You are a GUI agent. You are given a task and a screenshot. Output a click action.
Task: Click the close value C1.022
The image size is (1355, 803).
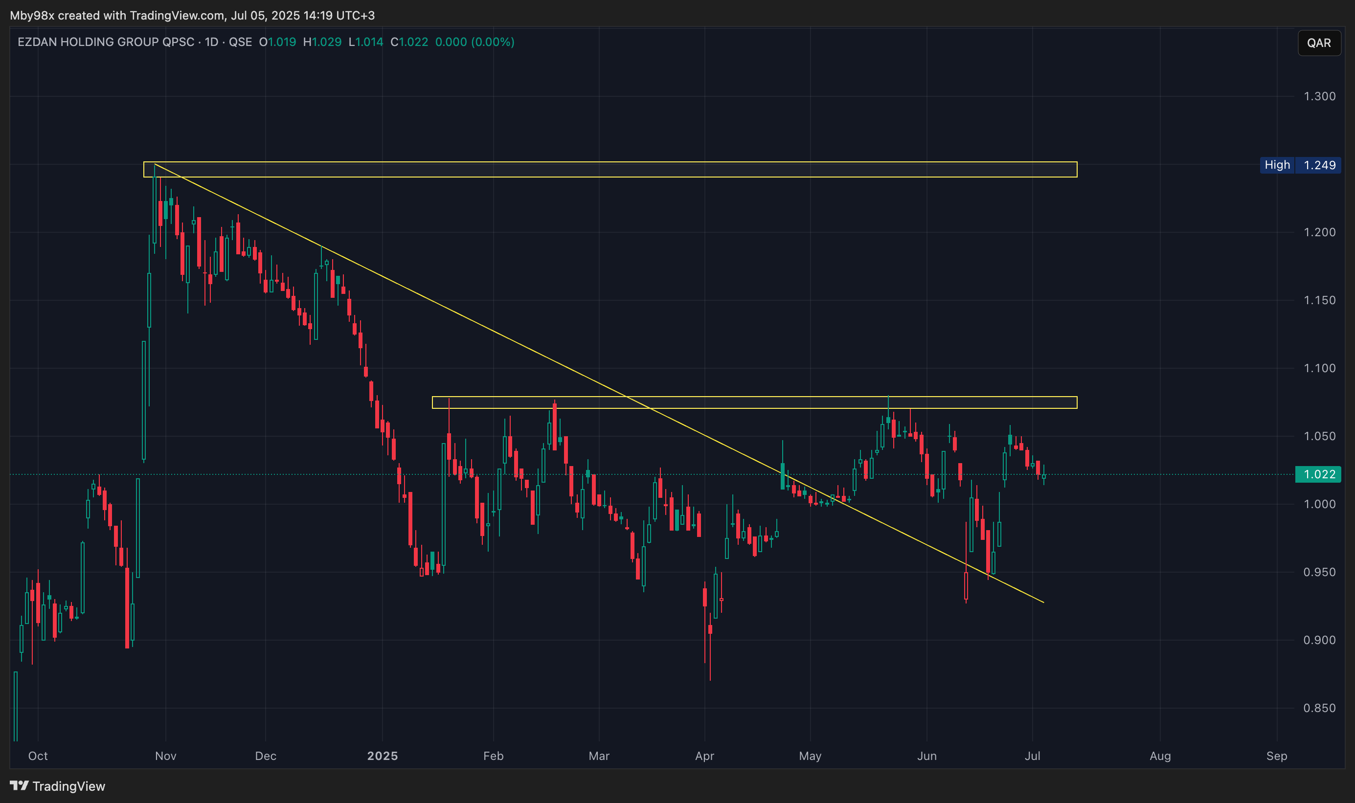coord(409,42)
